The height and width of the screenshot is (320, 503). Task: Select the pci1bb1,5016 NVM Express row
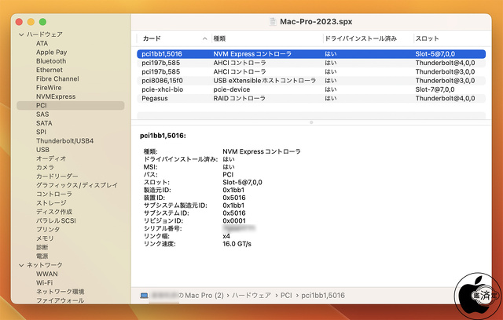tap(311, 54)
